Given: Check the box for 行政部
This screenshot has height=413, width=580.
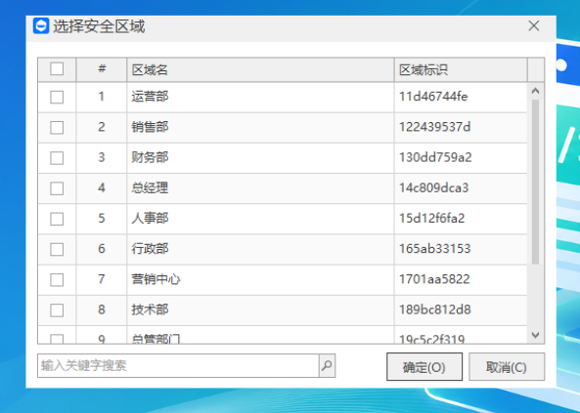Looking at the screenshot, I should tap(57, 249).
